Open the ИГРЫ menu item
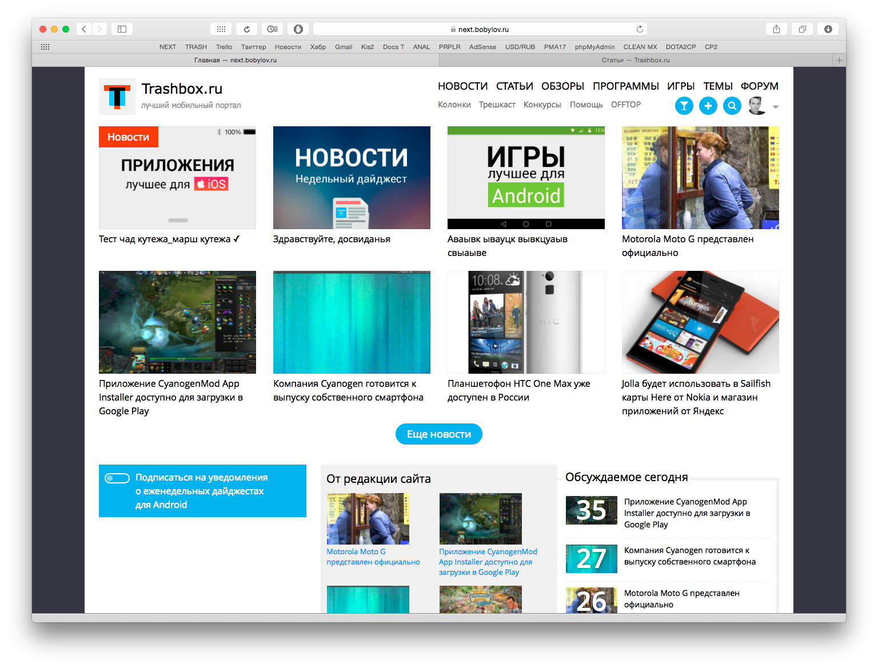 coord(681,86)
